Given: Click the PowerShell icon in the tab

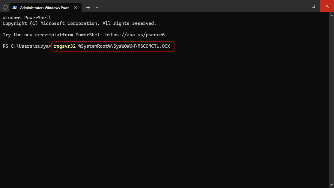Looking at the screenshot, I should point(14,7).
